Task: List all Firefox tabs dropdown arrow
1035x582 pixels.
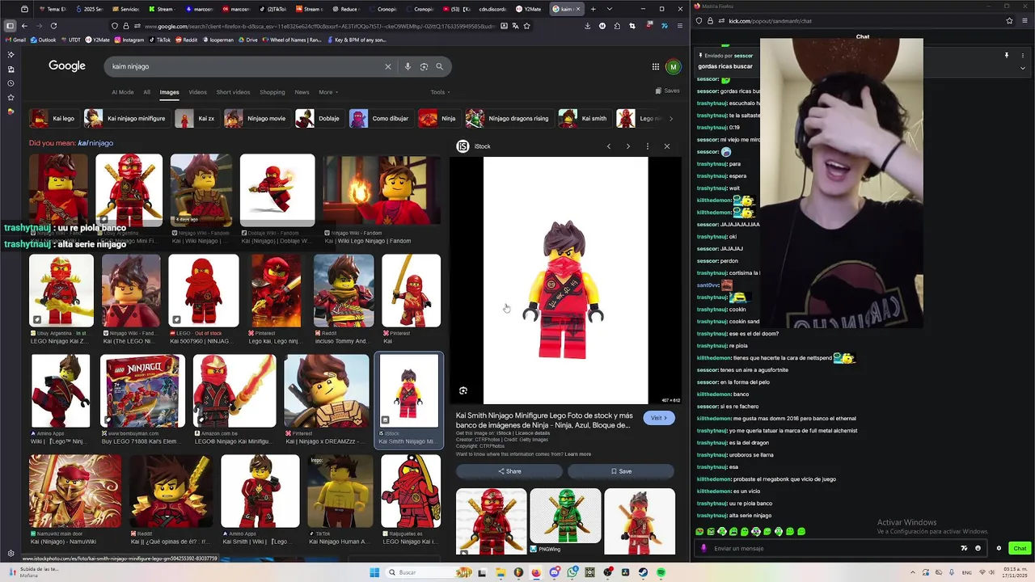Action: [609, 9]
